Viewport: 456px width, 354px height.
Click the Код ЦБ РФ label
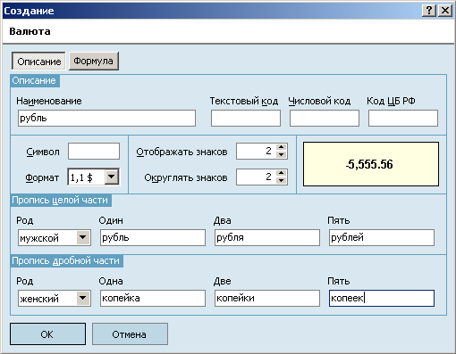tap(391, 101)
